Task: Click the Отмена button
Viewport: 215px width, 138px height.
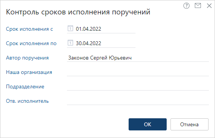Action: 190,124
